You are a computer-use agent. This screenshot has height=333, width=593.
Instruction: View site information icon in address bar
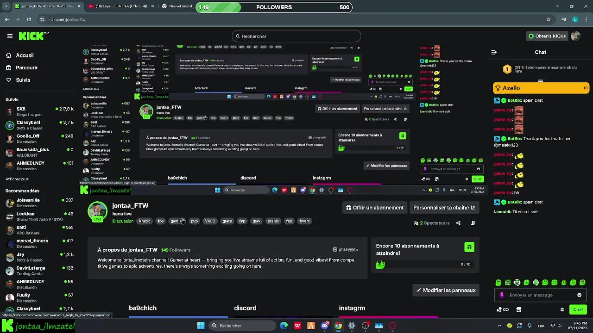[x=42, y=19]
